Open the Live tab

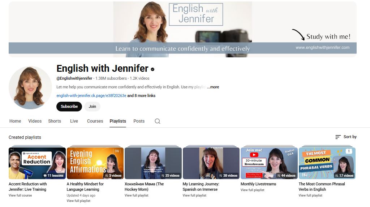click(x=74, y=121)
